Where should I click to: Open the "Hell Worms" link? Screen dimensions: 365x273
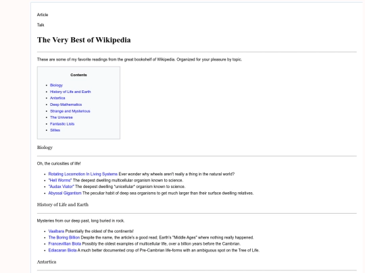coord(60,180)
